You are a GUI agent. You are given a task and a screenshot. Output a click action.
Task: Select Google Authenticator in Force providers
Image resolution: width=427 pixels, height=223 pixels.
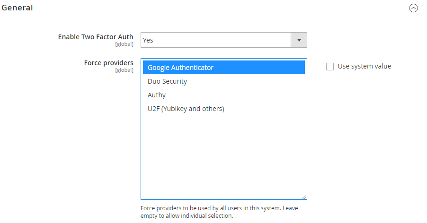click(223, 68)
